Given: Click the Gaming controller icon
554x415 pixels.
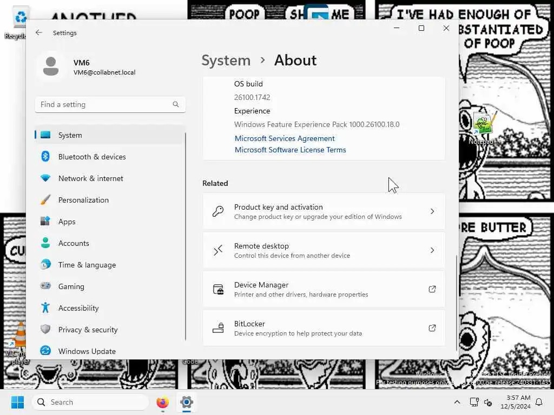Looking at the screenshot, I should [x=45, y=286].
